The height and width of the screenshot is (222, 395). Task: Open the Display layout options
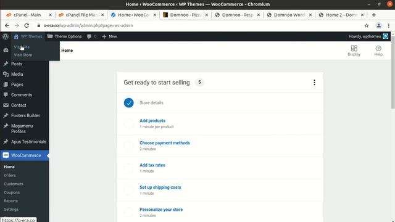[x=354, y=51]
